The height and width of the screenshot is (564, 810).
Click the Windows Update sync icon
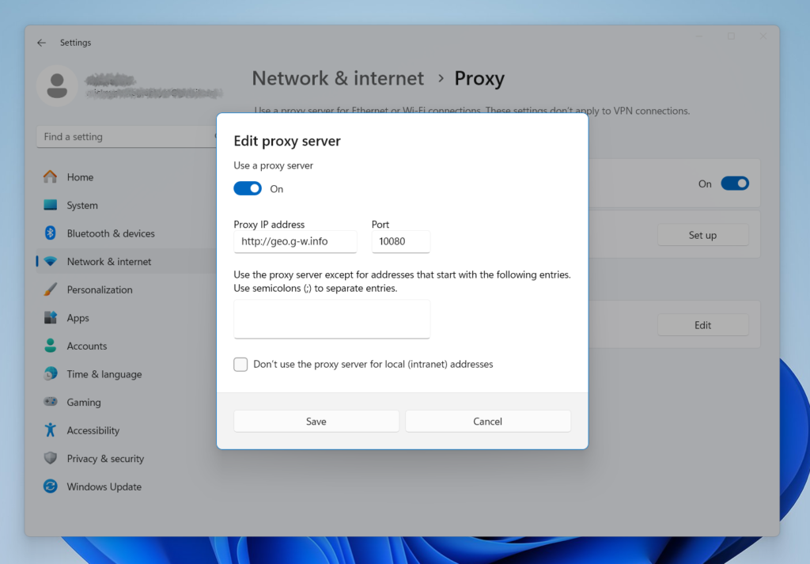tap(50, 486)
